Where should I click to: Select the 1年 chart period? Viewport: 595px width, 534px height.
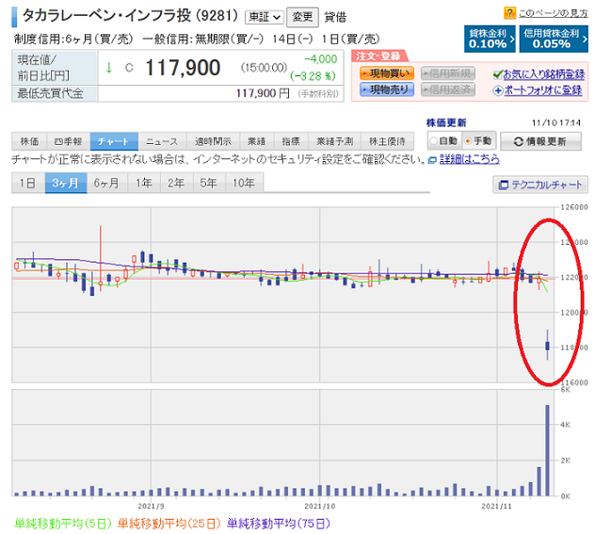[x=144, y=183]
